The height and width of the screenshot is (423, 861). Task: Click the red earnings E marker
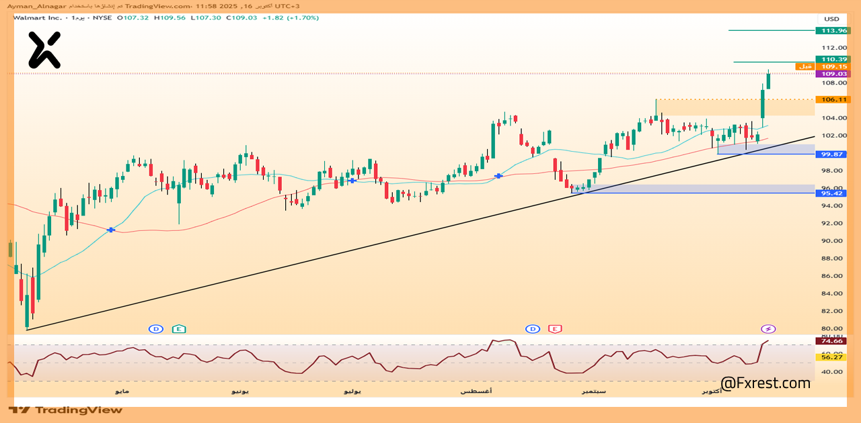coord(554,329)
